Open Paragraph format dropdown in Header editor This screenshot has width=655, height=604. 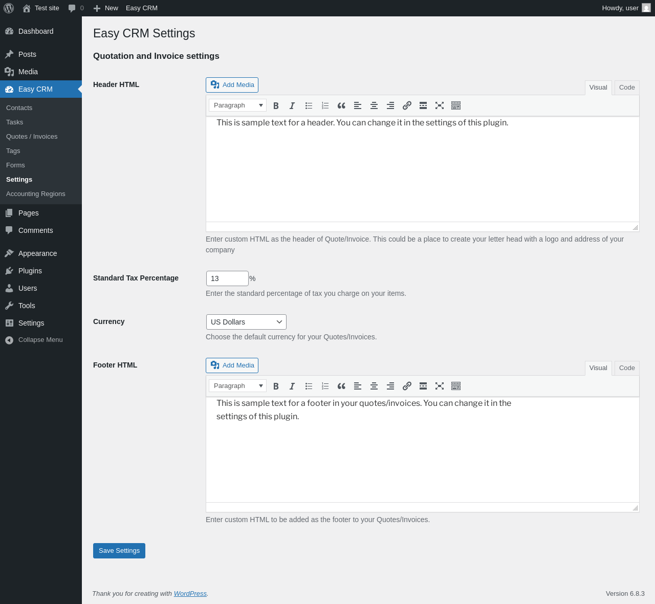click(237, 105)
